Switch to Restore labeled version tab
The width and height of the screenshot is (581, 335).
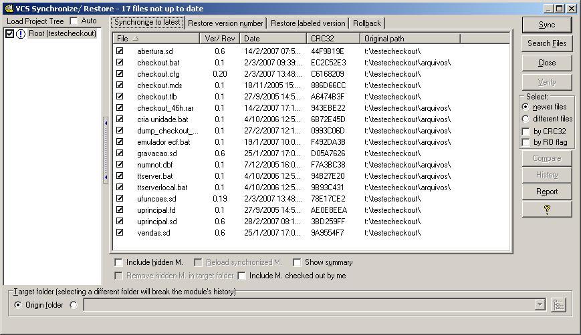click(x=308, y=23)
